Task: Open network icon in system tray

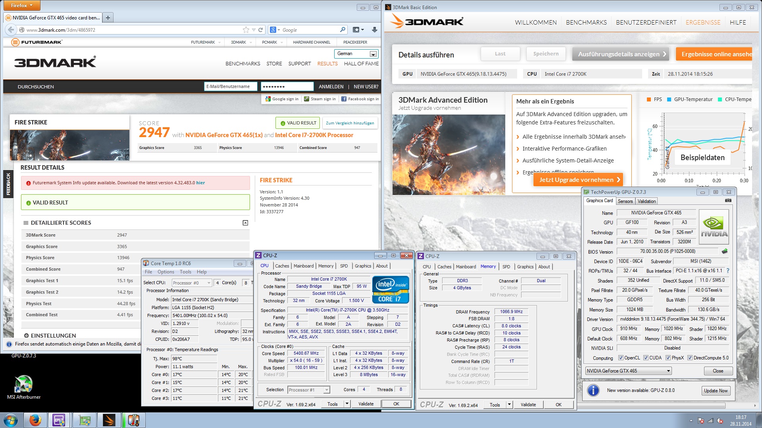Action: [710, 420]
